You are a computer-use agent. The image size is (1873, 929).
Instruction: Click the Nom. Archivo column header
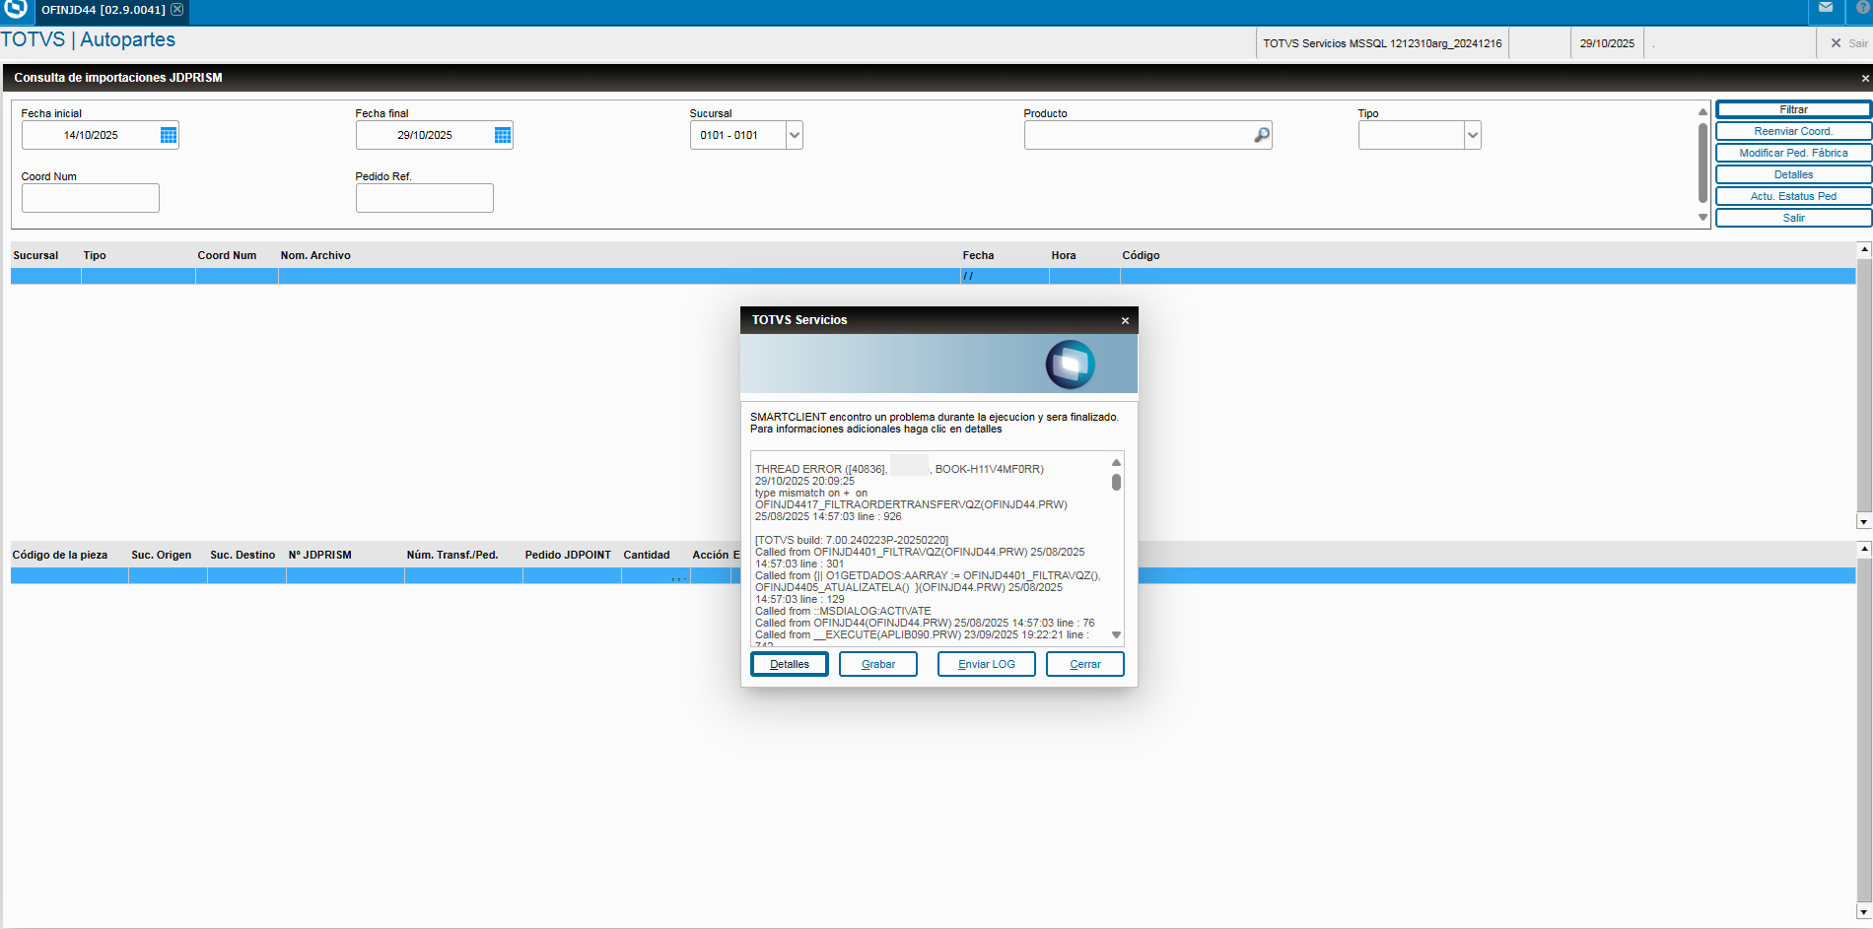315,255
